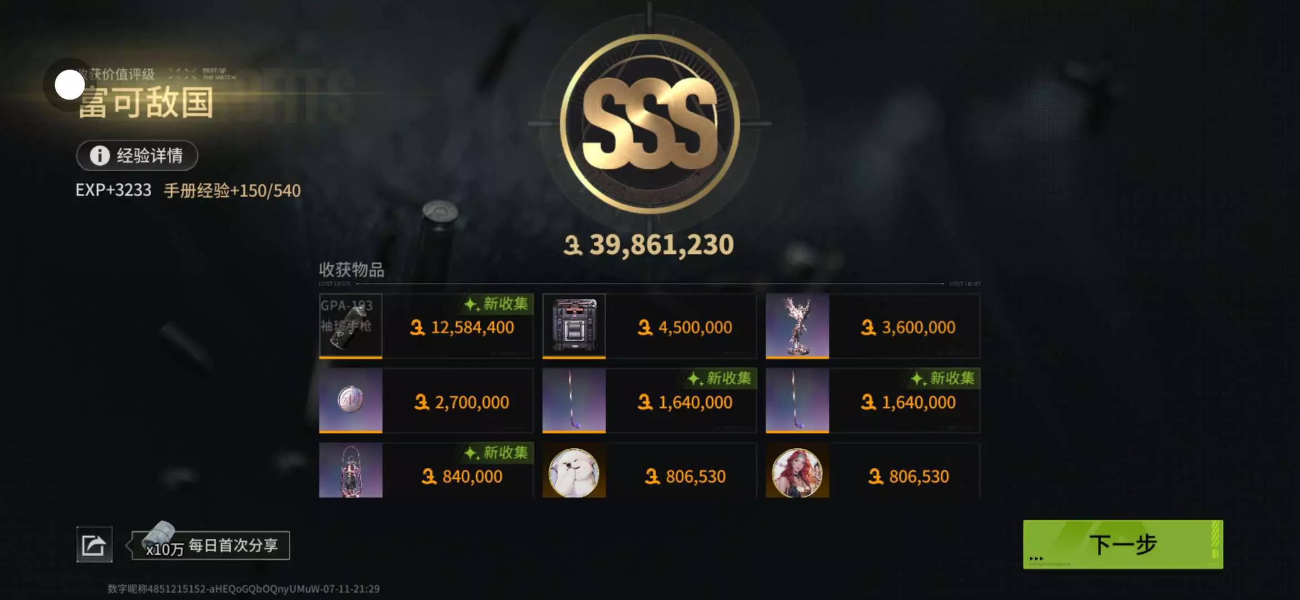Continue with the green 下一步 button
The height and width of the screenshot is (600, 1300).
click(1123, 544)
